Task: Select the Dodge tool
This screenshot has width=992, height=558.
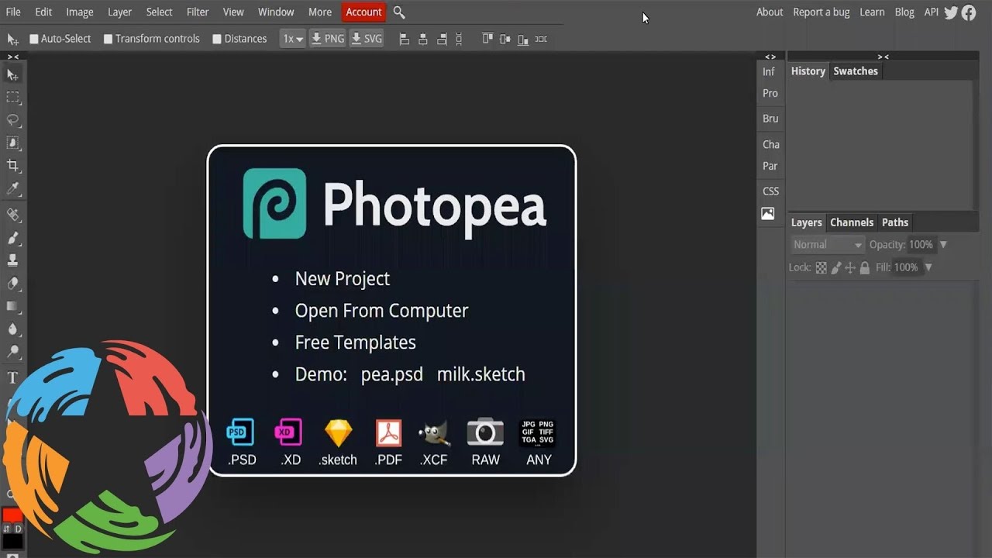Action: (x=13, y=351)
